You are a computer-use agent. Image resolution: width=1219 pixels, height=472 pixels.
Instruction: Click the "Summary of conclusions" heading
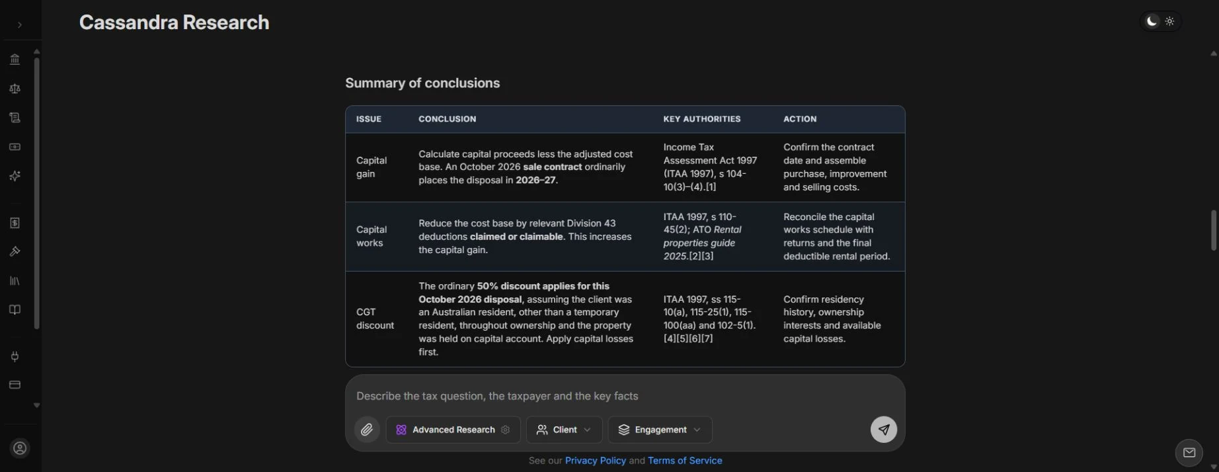422,83
